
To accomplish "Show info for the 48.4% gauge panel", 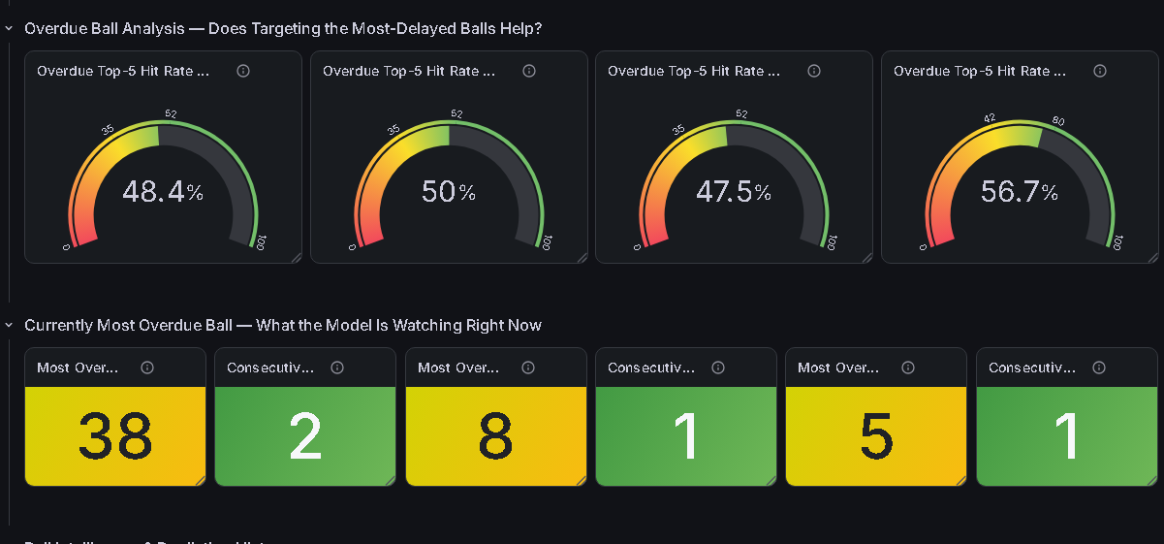I will 243,71.
